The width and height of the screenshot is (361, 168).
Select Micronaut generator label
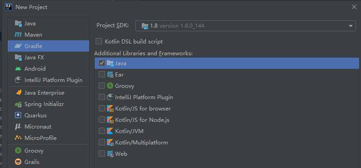[38, 127]
